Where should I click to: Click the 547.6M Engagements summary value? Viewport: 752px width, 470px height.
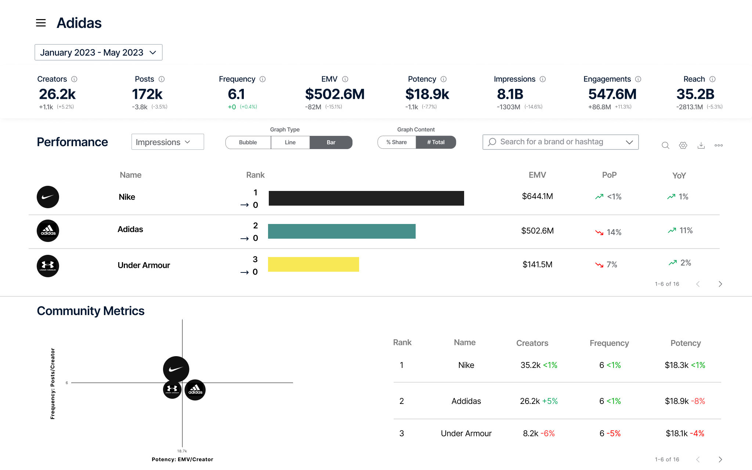(x=612, y=94)
